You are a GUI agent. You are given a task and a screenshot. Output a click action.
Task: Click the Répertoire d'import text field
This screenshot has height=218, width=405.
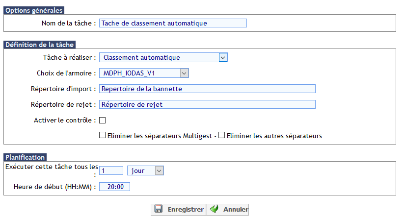(x=207, y=89)
